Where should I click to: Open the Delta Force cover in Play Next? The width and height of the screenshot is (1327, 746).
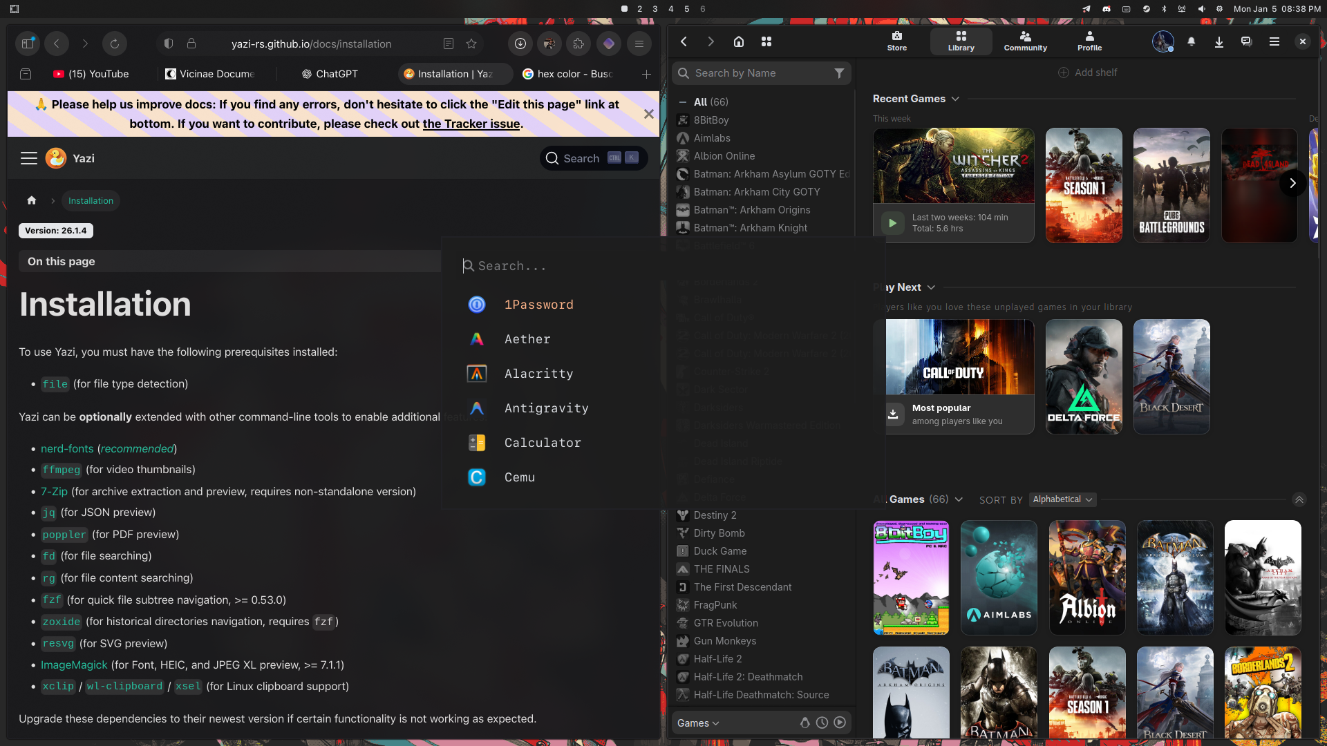click(1084, 376)
